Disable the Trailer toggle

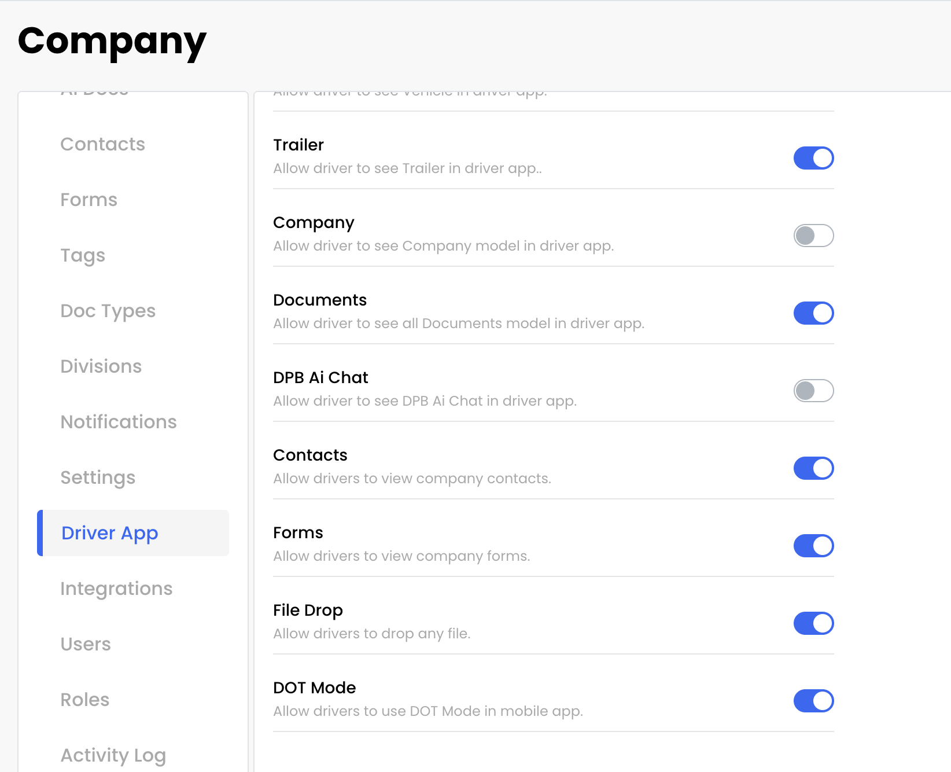tap(813, 158)
